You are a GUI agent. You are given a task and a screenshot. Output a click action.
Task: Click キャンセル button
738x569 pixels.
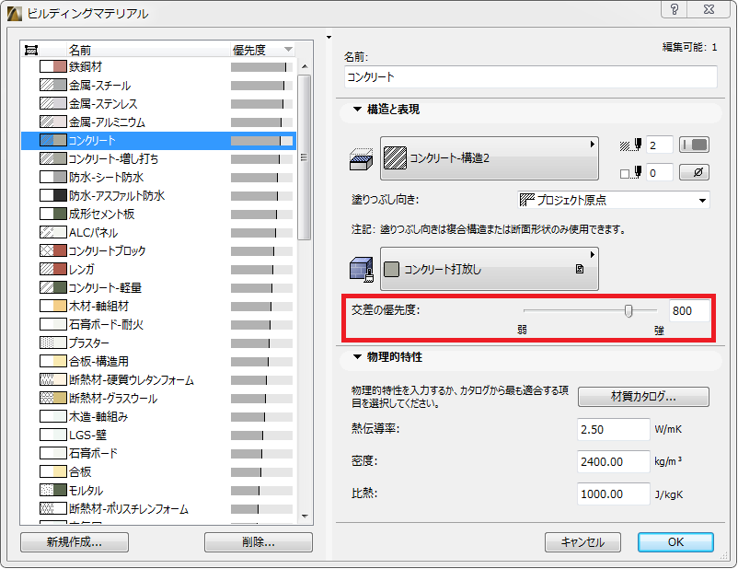click(582, 542)
